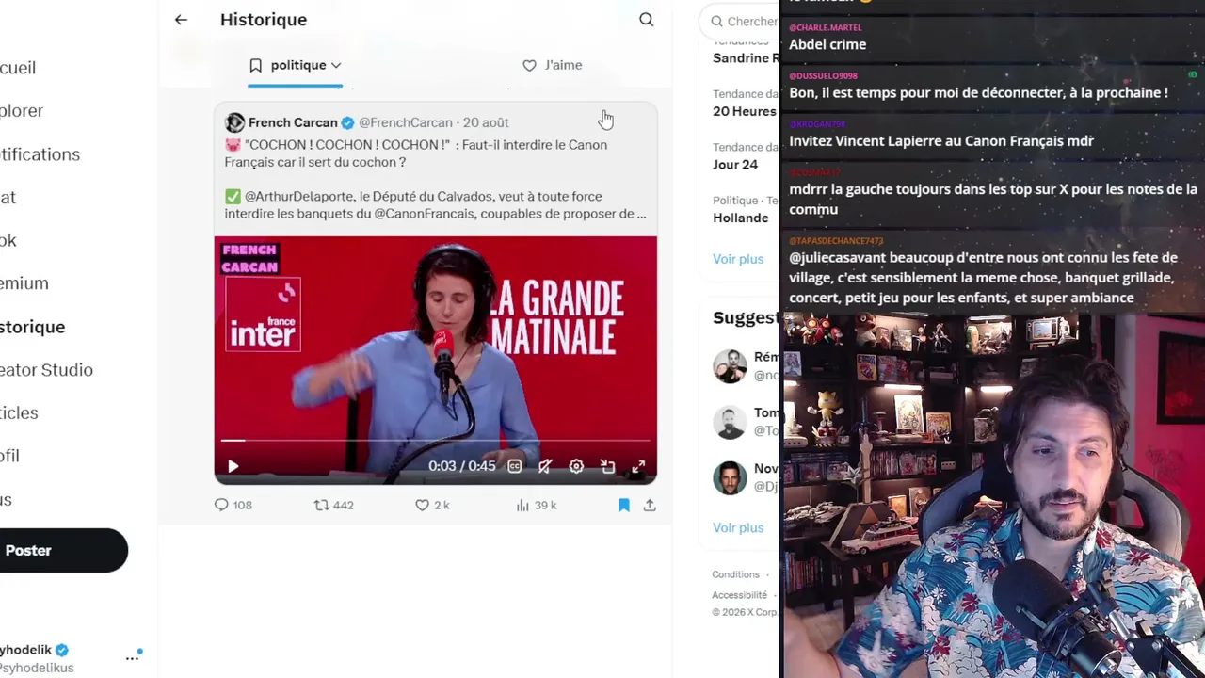Go back using the arrow beside Historique

pos(181,20)
